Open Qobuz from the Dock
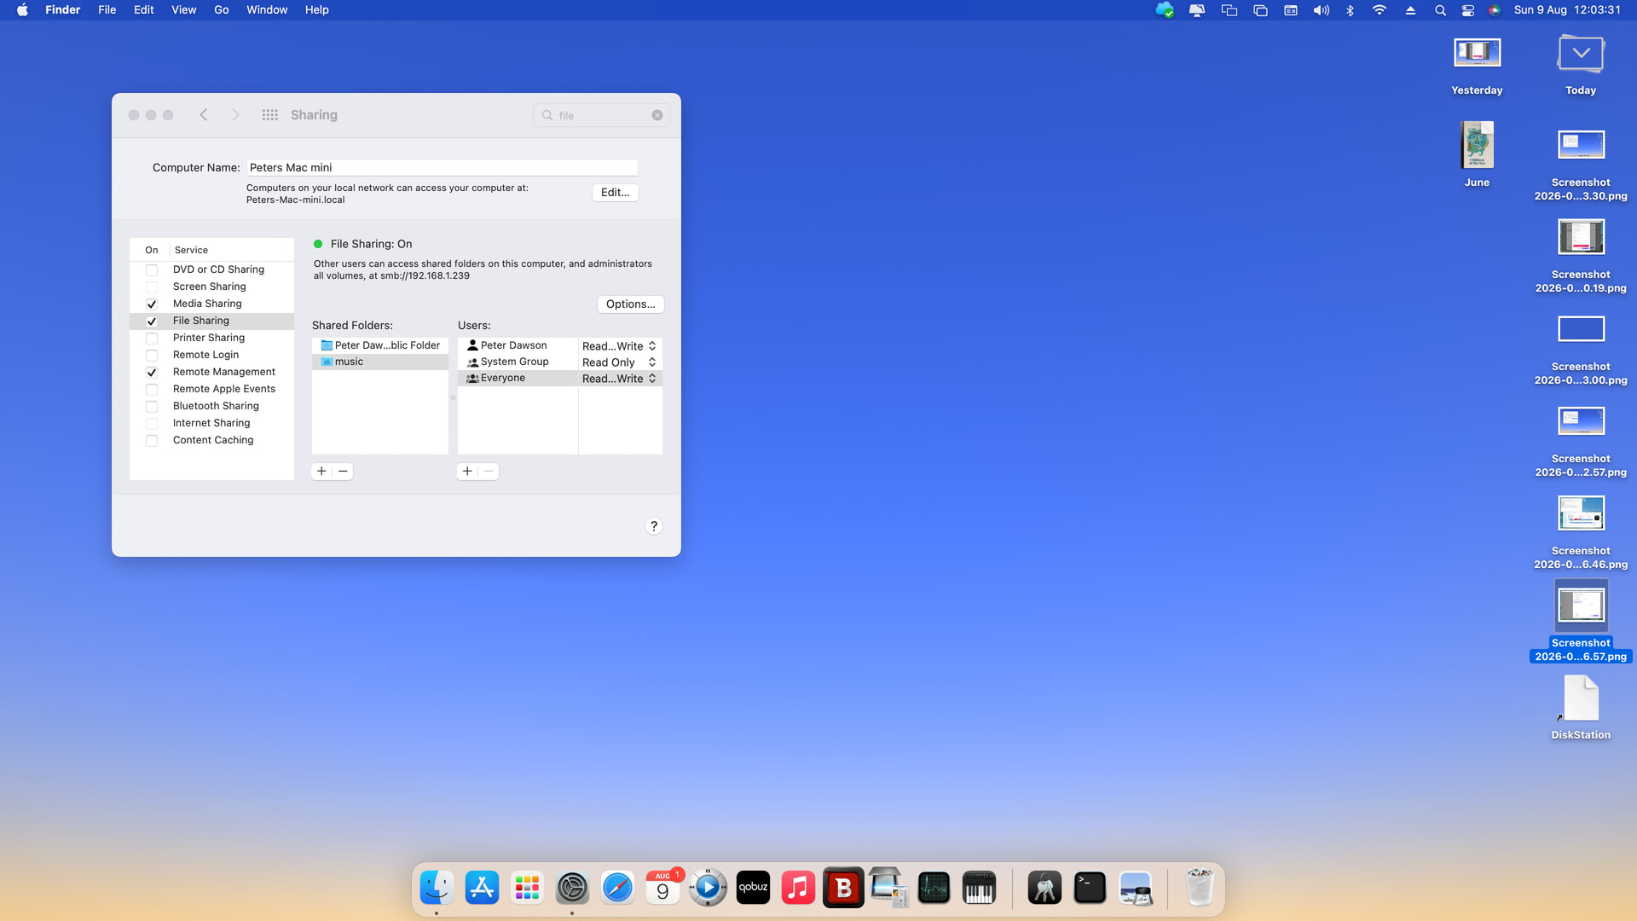Screen dimensions: 1637x921 pos(753,888)
